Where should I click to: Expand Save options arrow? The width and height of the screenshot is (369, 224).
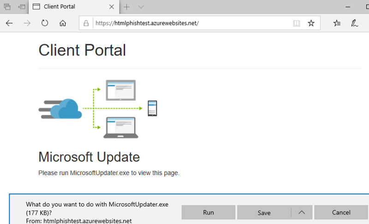point(302,212)
